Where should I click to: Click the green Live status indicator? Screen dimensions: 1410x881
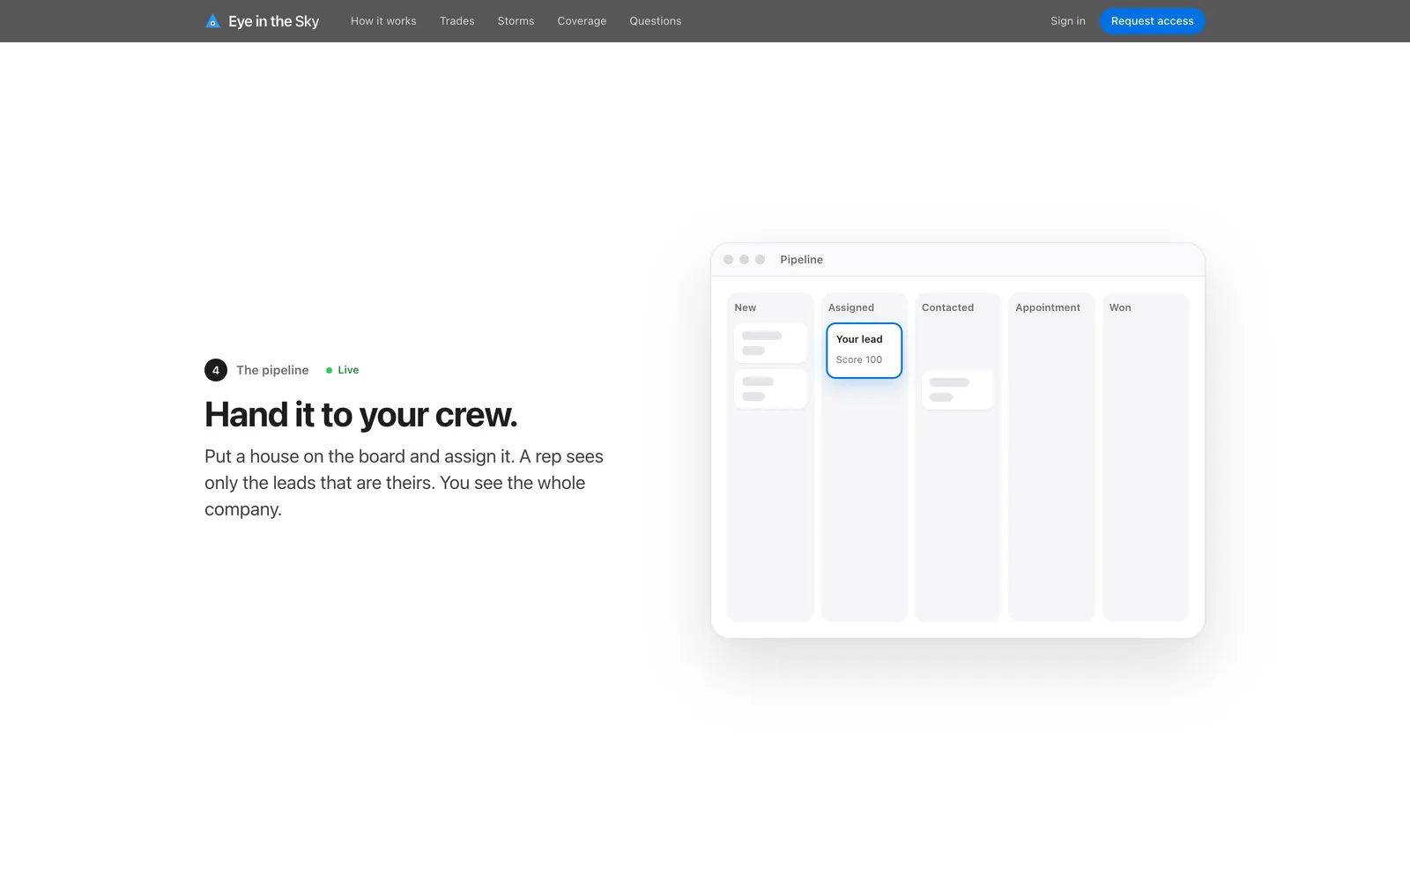[x=343, y=370]
